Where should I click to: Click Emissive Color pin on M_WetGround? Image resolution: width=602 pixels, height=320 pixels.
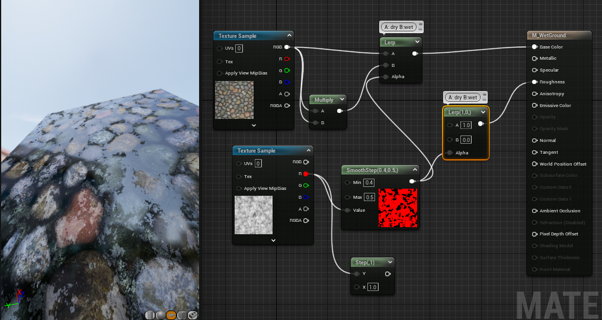pos(534,105)
